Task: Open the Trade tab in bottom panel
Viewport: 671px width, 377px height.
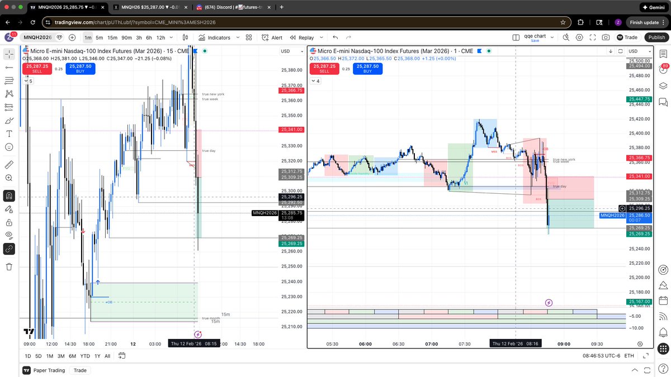Action: click(x=80, y=370)
